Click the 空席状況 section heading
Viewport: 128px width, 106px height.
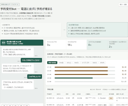(x=60, y=54)
